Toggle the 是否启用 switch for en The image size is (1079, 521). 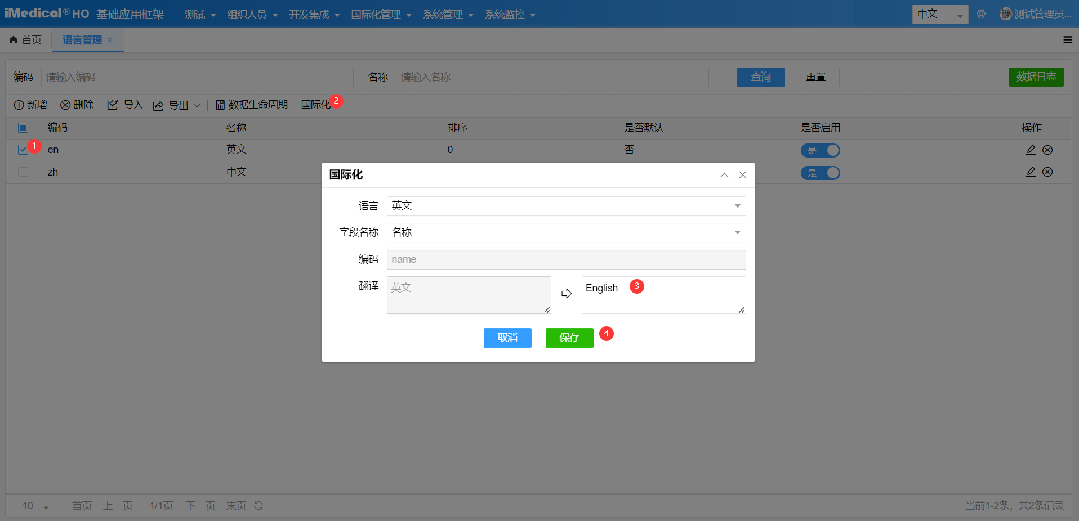point(820,150)
